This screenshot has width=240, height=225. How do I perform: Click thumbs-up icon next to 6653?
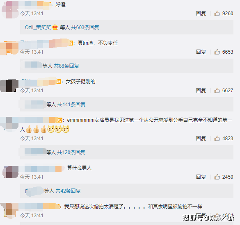click(217, 52)
